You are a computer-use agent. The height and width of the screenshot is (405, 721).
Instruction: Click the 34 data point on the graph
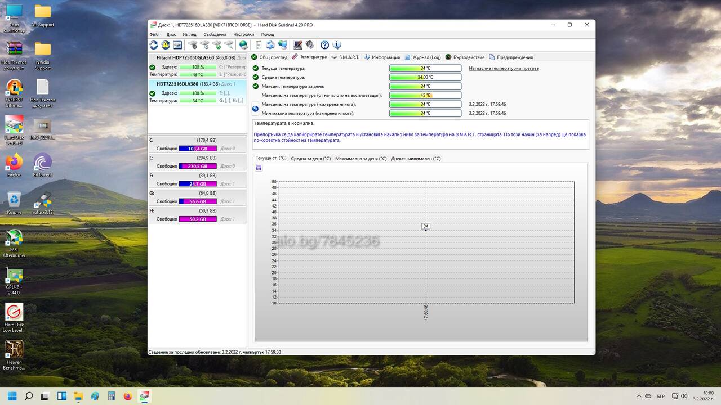tap(426, 226)
